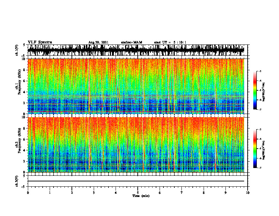Click the 'ch.1(V)' waveform axis label

click(17, 50)
